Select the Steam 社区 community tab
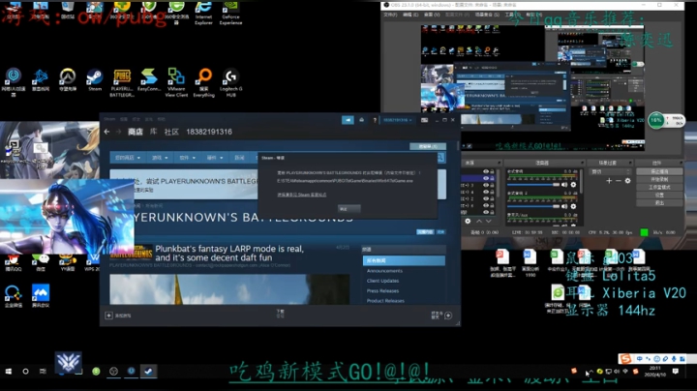The width and height of the screenshot is (697, 391). (171, 132)
